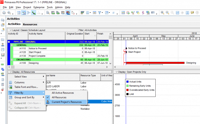The image size is (200, 124).
Task: Click the Zoom Out magnifier icon
Action: tap(167, 13)
